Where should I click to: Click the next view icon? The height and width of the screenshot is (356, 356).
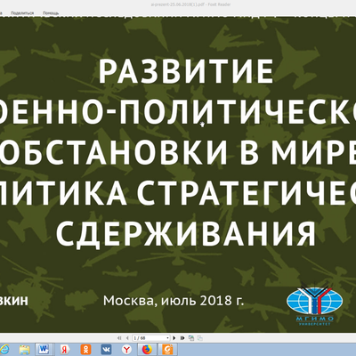coord(200,338)
